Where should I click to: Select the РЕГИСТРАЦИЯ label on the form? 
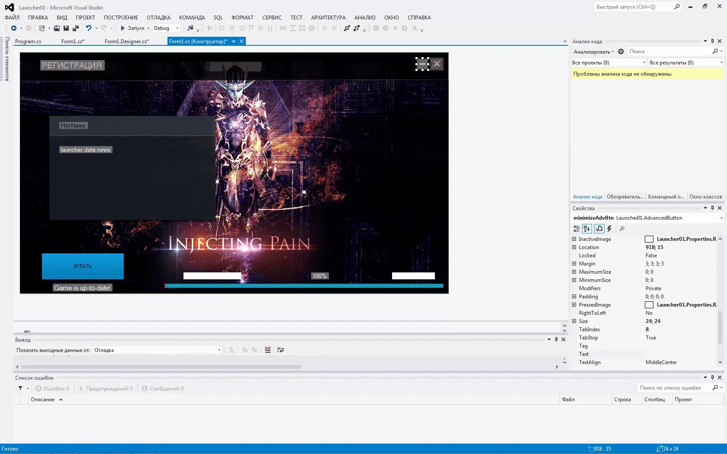[72, 65]
